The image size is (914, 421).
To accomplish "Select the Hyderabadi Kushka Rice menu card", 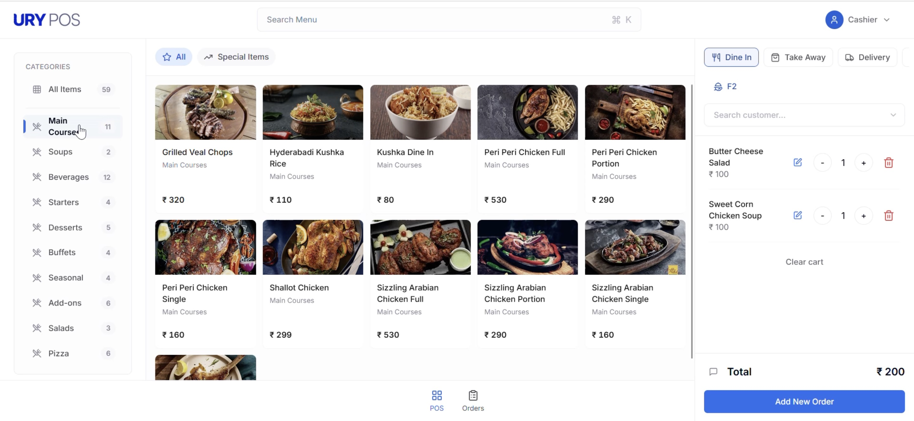I will coord(313,142).
